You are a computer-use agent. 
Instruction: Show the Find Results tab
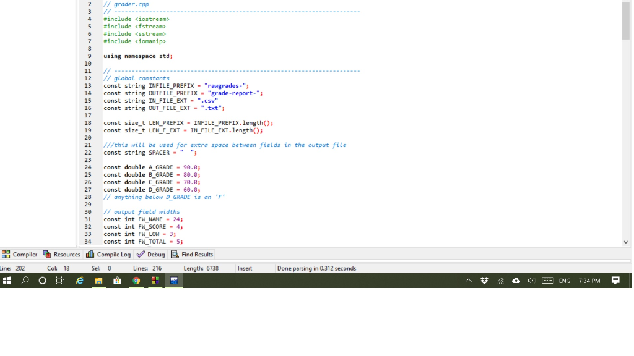[192, 254]
